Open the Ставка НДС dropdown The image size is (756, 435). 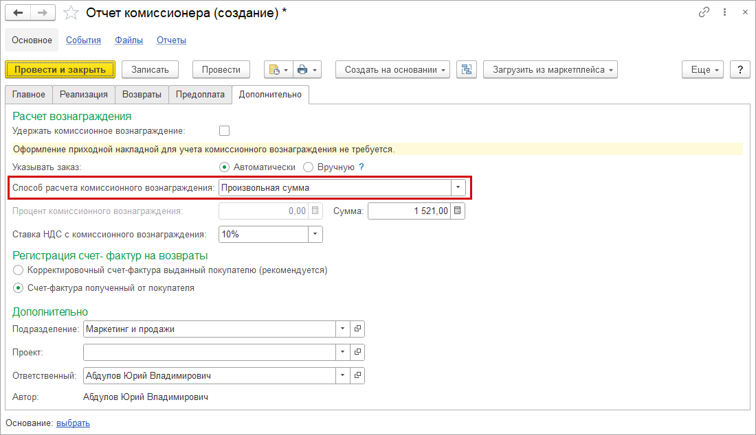click(x=315, y=234)
